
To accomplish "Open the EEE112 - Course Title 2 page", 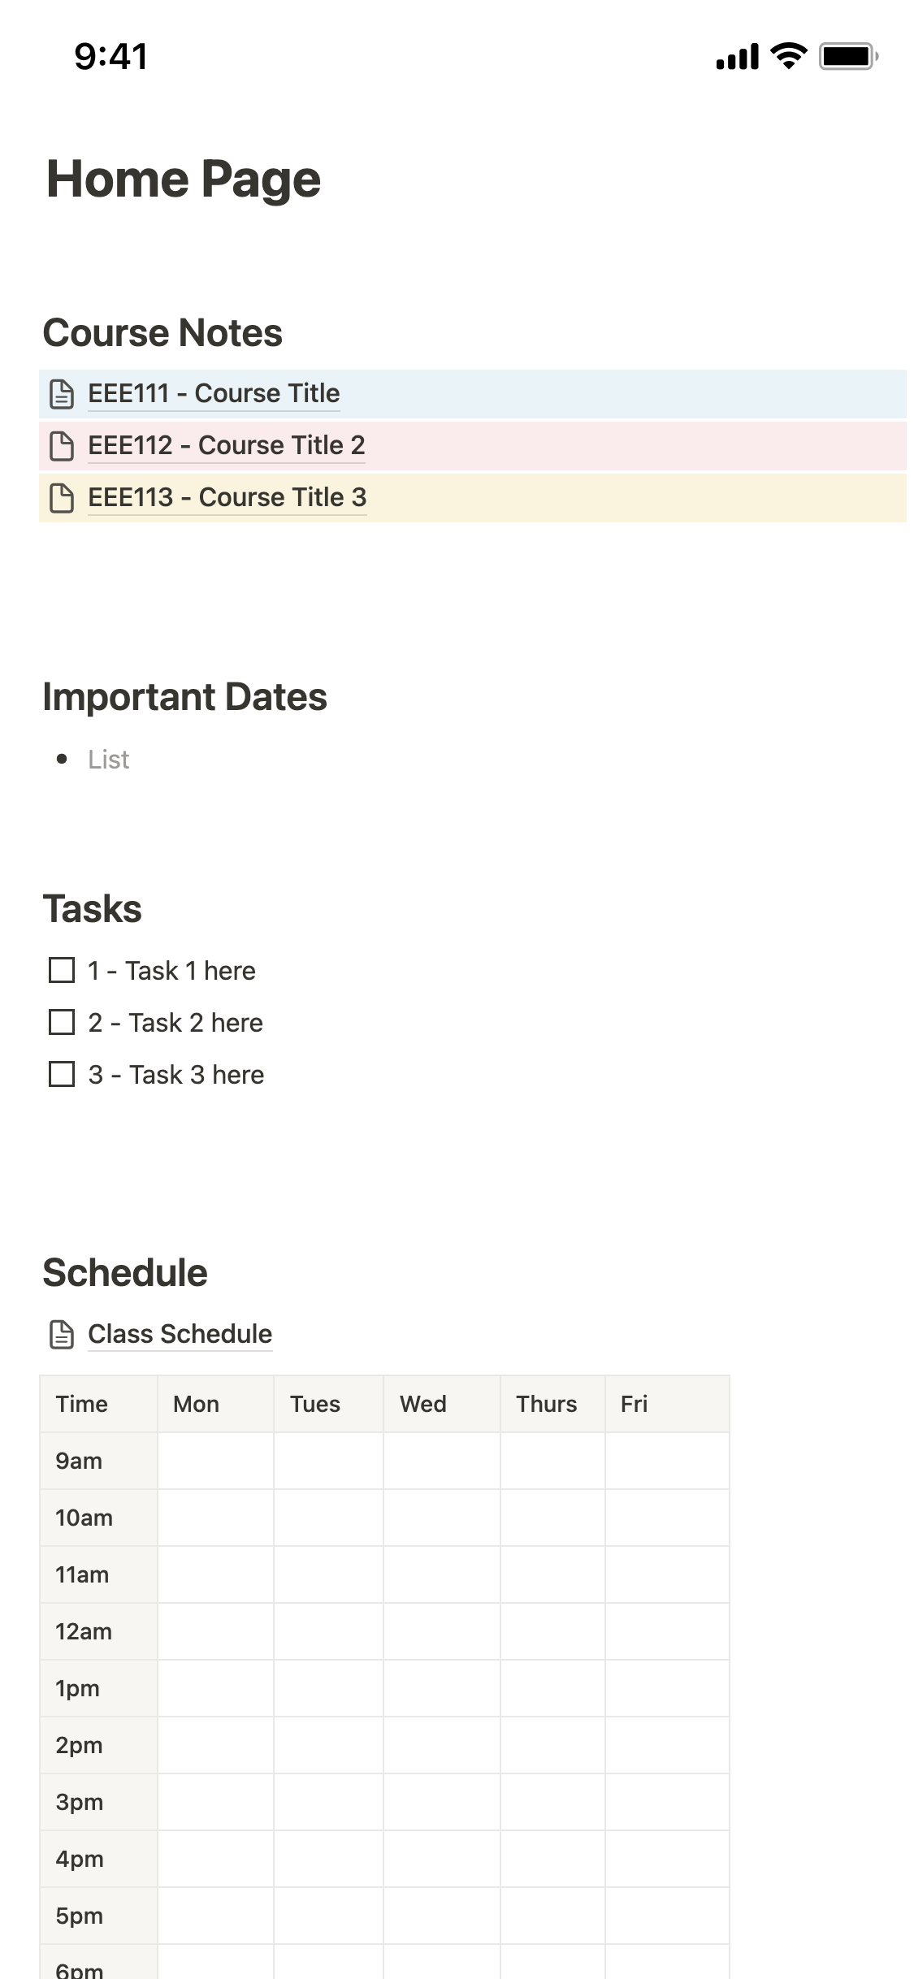I will [226, 446].
